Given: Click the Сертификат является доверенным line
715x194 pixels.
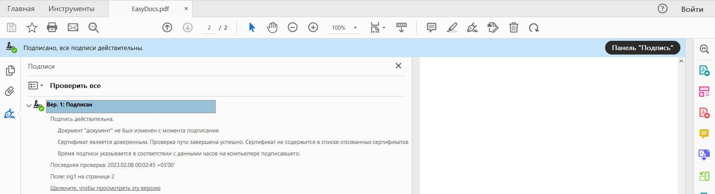Looking at the screenshot, I should click(233, 142).
